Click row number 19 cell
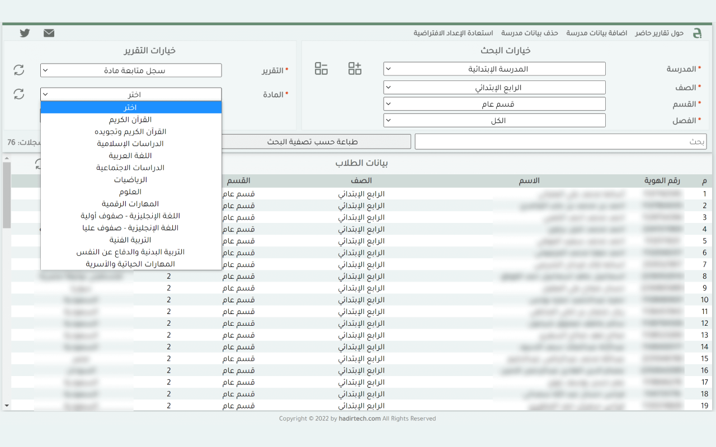Image resolution: width=716 pixels, height=447 pixels. [x=705, y=406]
